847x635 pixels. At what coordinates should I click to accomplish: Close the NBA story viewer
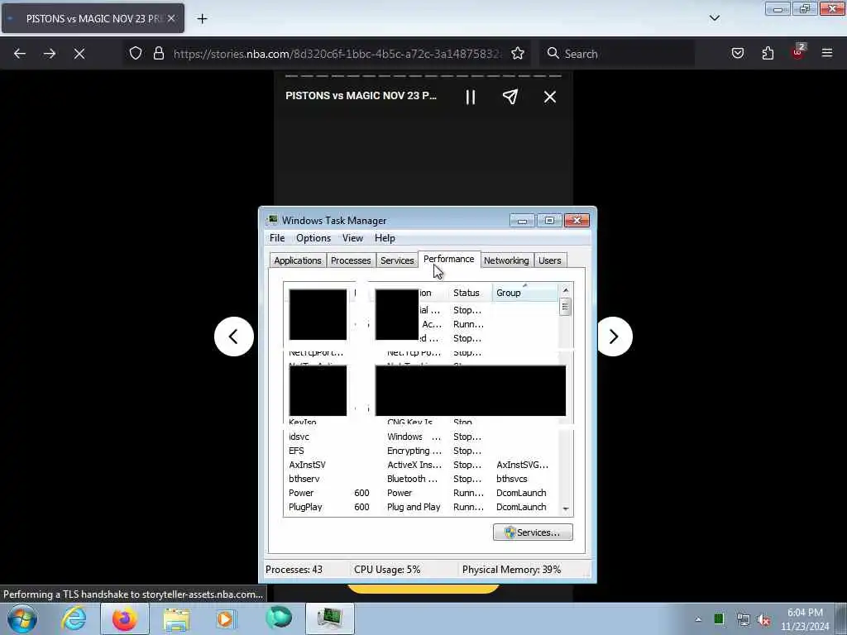tap(550, 97)
